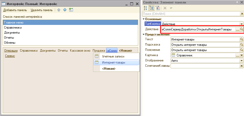This screenshot has height=116, width=244.
Task: Click the move panel down arrow icon
Action: pyautogui.click(x=65, y=10)
